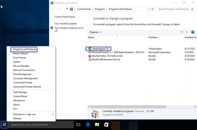The width and height of the screenshot is (197, 130).
Task: Sort list by Installed On column
Action: 190,37
